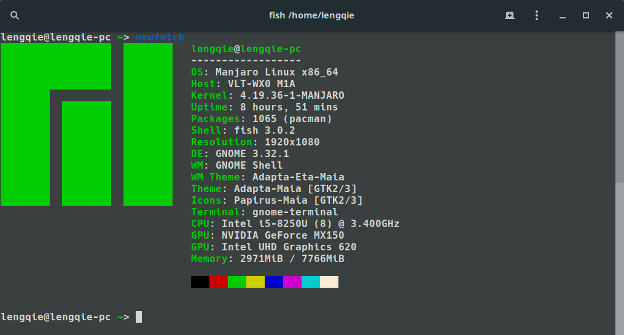Viewport: 624px width, 335px height.
Task: Click the Terminal value 'gnome-terminal'
Action: 295,212
